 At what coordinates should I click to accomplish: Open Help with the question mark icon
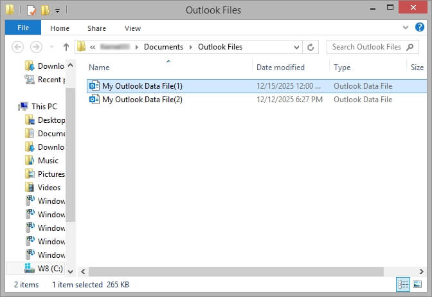419,27
